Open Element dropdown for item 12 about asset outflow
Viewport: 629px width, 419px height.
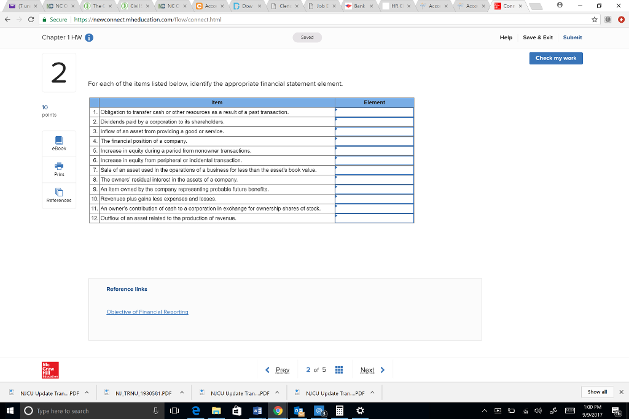tap(374, 218)
